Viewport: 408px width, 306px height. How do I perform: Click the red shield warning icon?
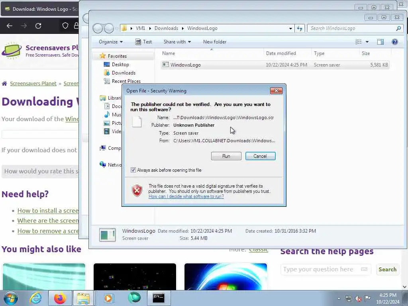(x=137, y=191)
